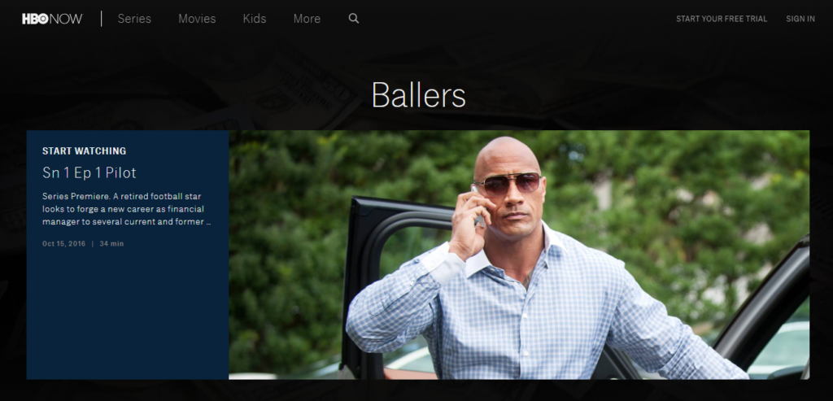The image size is (833, 401).
Task: Open the Series menu
Action: [134, 19]
